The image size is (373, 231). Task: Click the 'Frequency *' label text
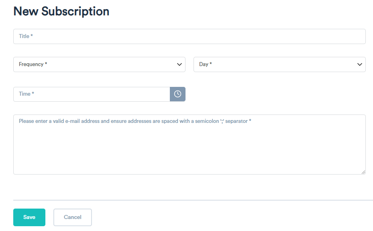[33, 64]
